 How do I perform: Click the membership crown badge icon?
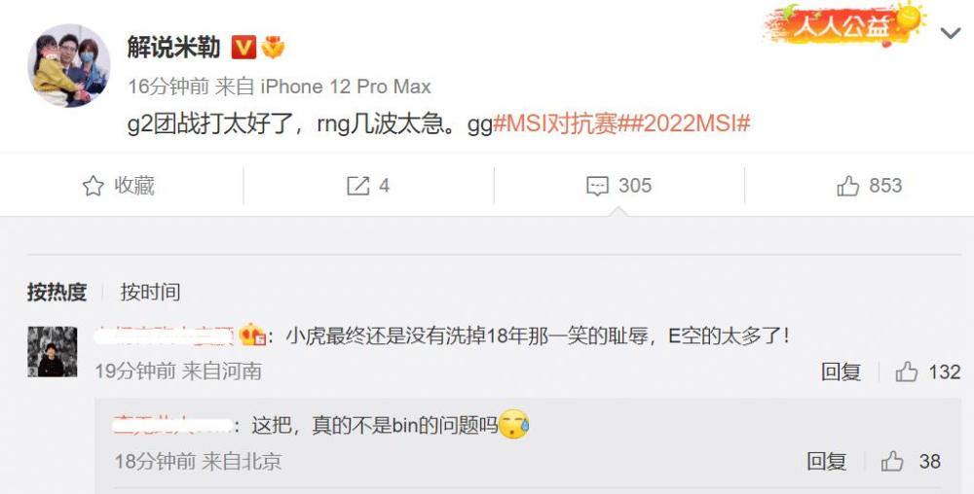click(x=273, y=47)
